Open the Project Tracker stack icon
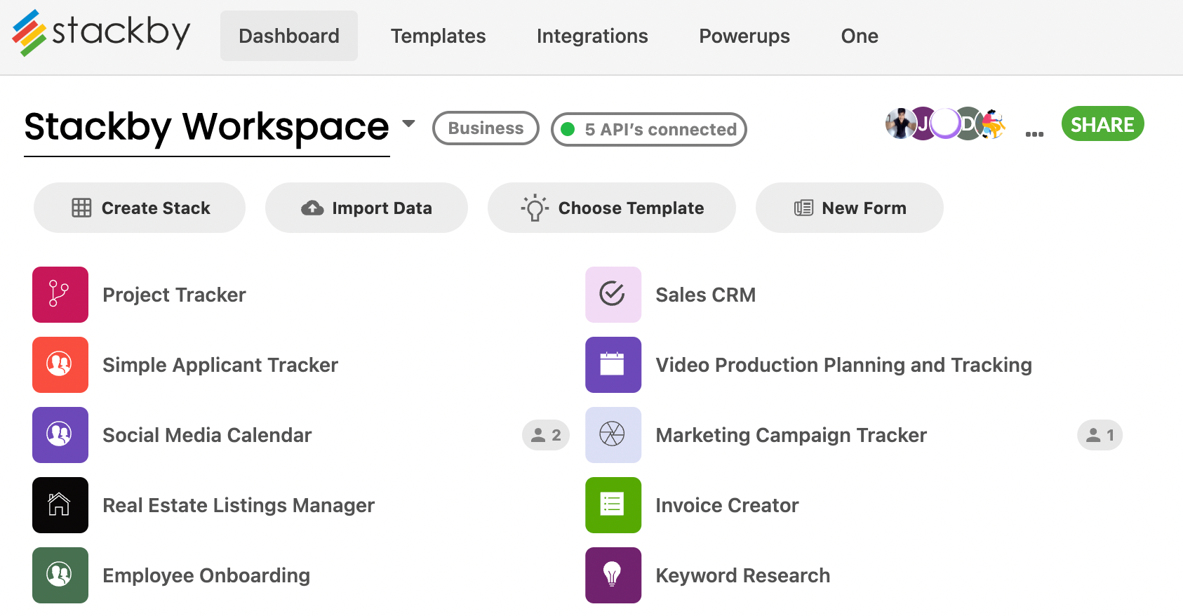The width and height of the screenshot is (1183, 616). (x=60, y=295)
